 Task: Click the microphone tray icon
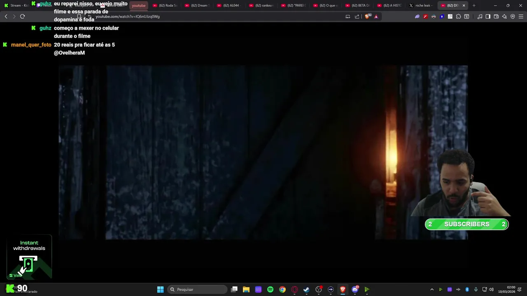[476, 289]
